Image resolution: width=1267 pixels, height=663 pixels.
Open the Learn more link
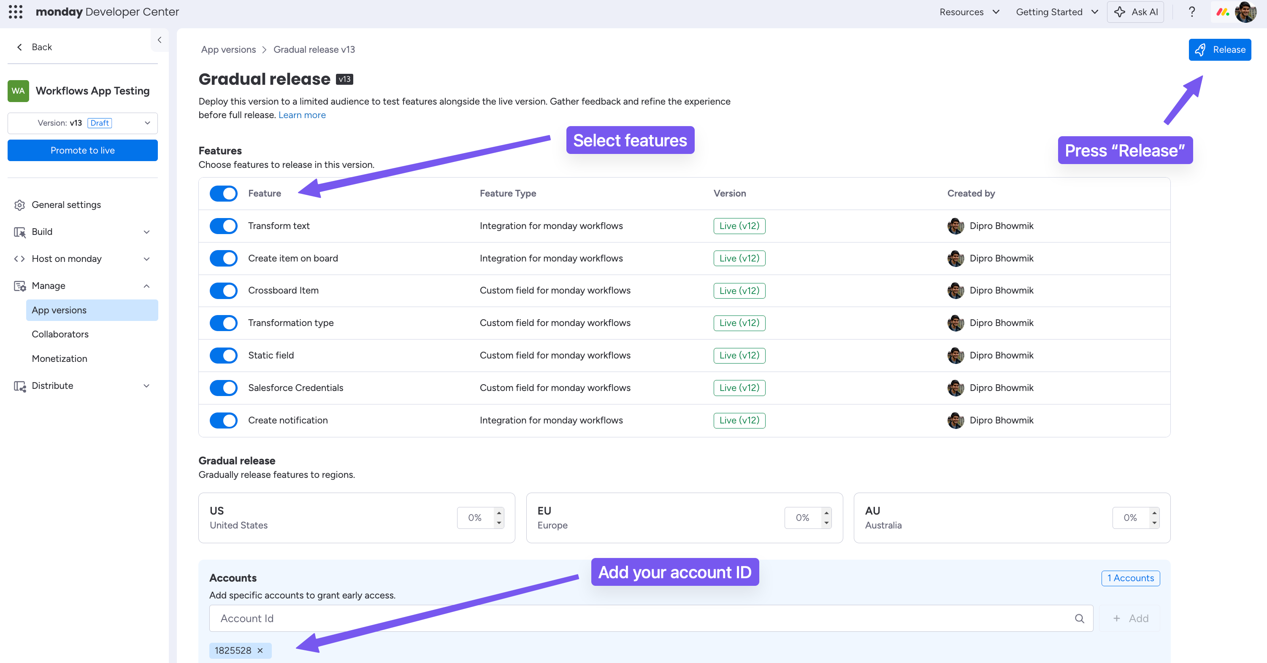tap(302, 115)
